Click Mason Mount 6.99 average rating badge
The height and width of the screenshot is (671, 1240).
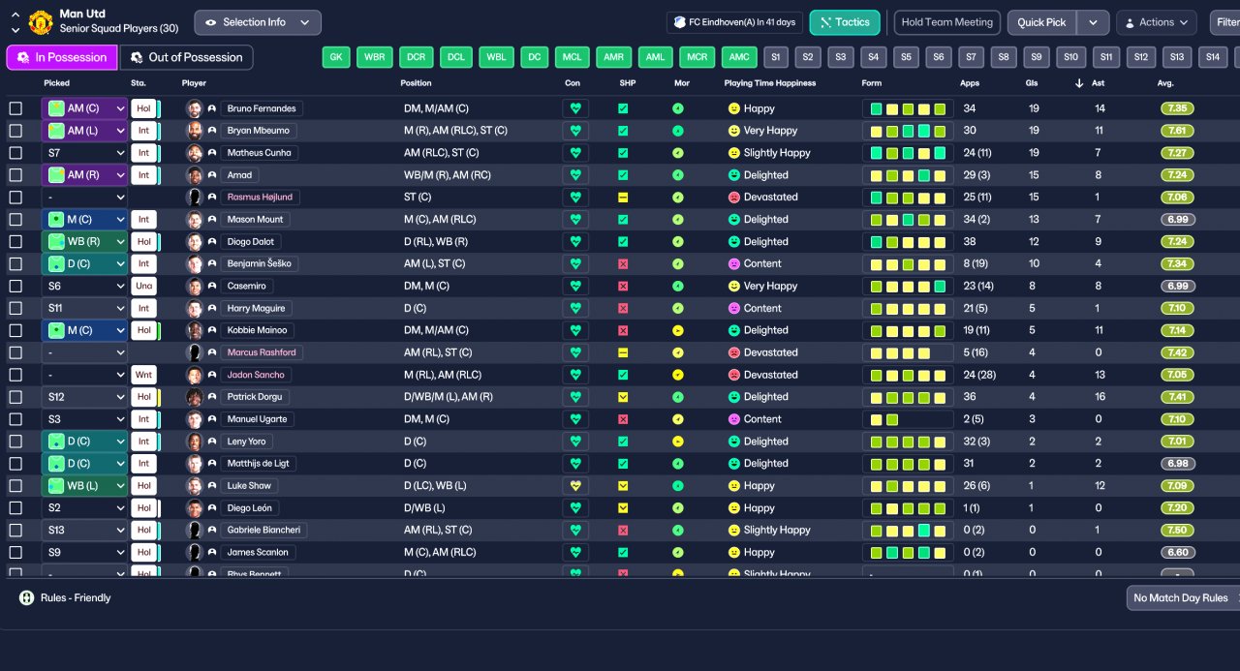(x=1177, y=219)
